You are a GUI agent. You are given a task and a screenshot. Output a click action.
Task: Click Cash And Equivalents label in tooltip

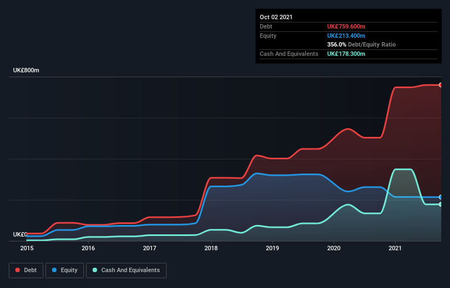pyautogui.click(x=289, y=54)
